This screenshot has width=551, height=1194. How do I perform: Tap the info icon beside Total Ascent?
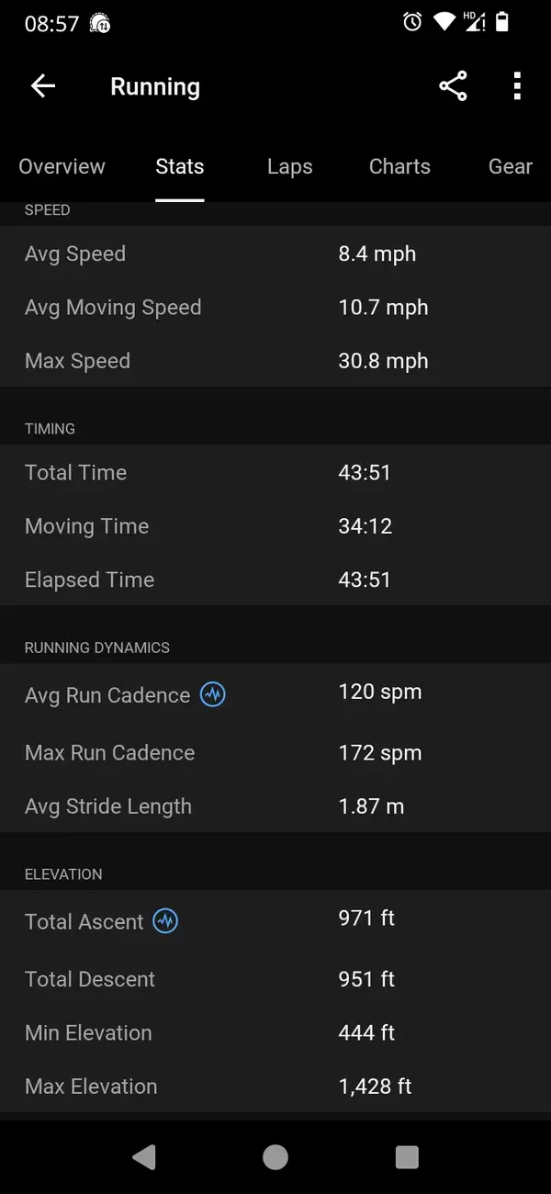(165, 920)
